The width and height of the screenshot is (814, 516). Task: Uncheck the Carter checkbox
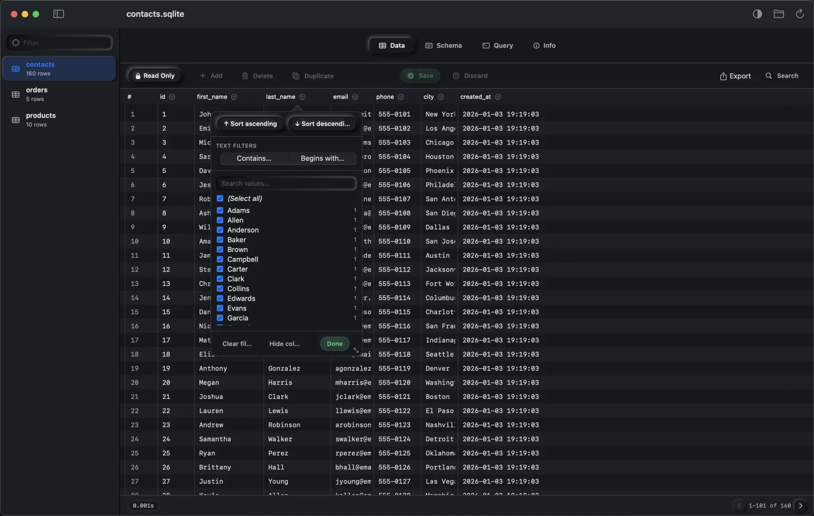coord(220,269)
